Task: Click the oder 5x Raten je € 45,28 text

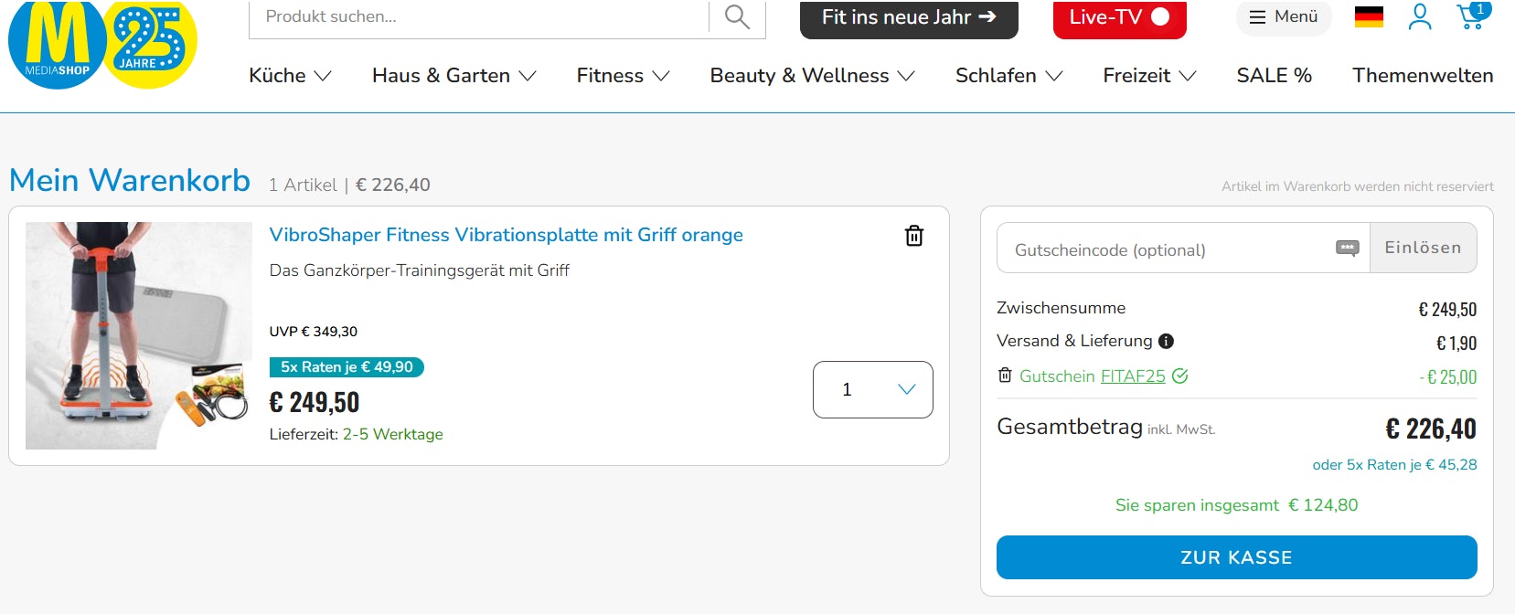Action: pos(1394,465)
